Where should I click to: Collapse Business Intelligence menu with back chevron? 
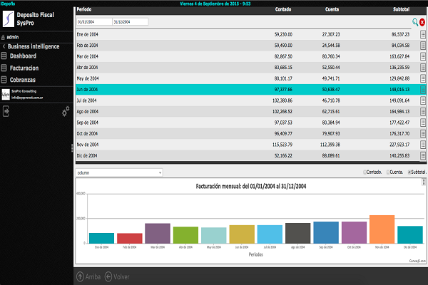[x=4, y=46]
